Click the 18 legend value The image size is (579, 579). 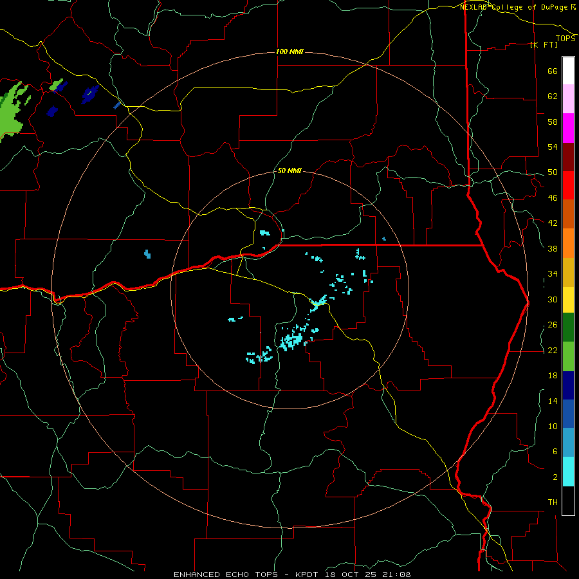553,376
